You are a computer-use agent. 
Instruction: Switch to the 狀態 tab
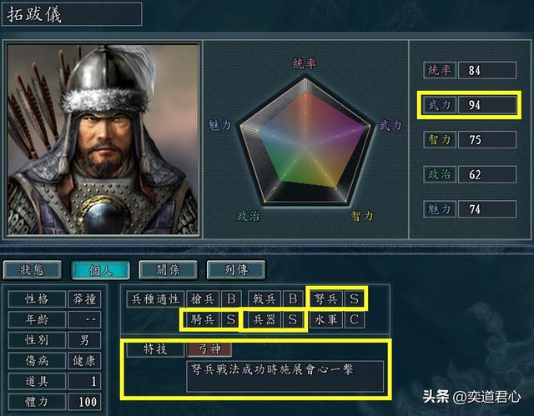point(33,270)
